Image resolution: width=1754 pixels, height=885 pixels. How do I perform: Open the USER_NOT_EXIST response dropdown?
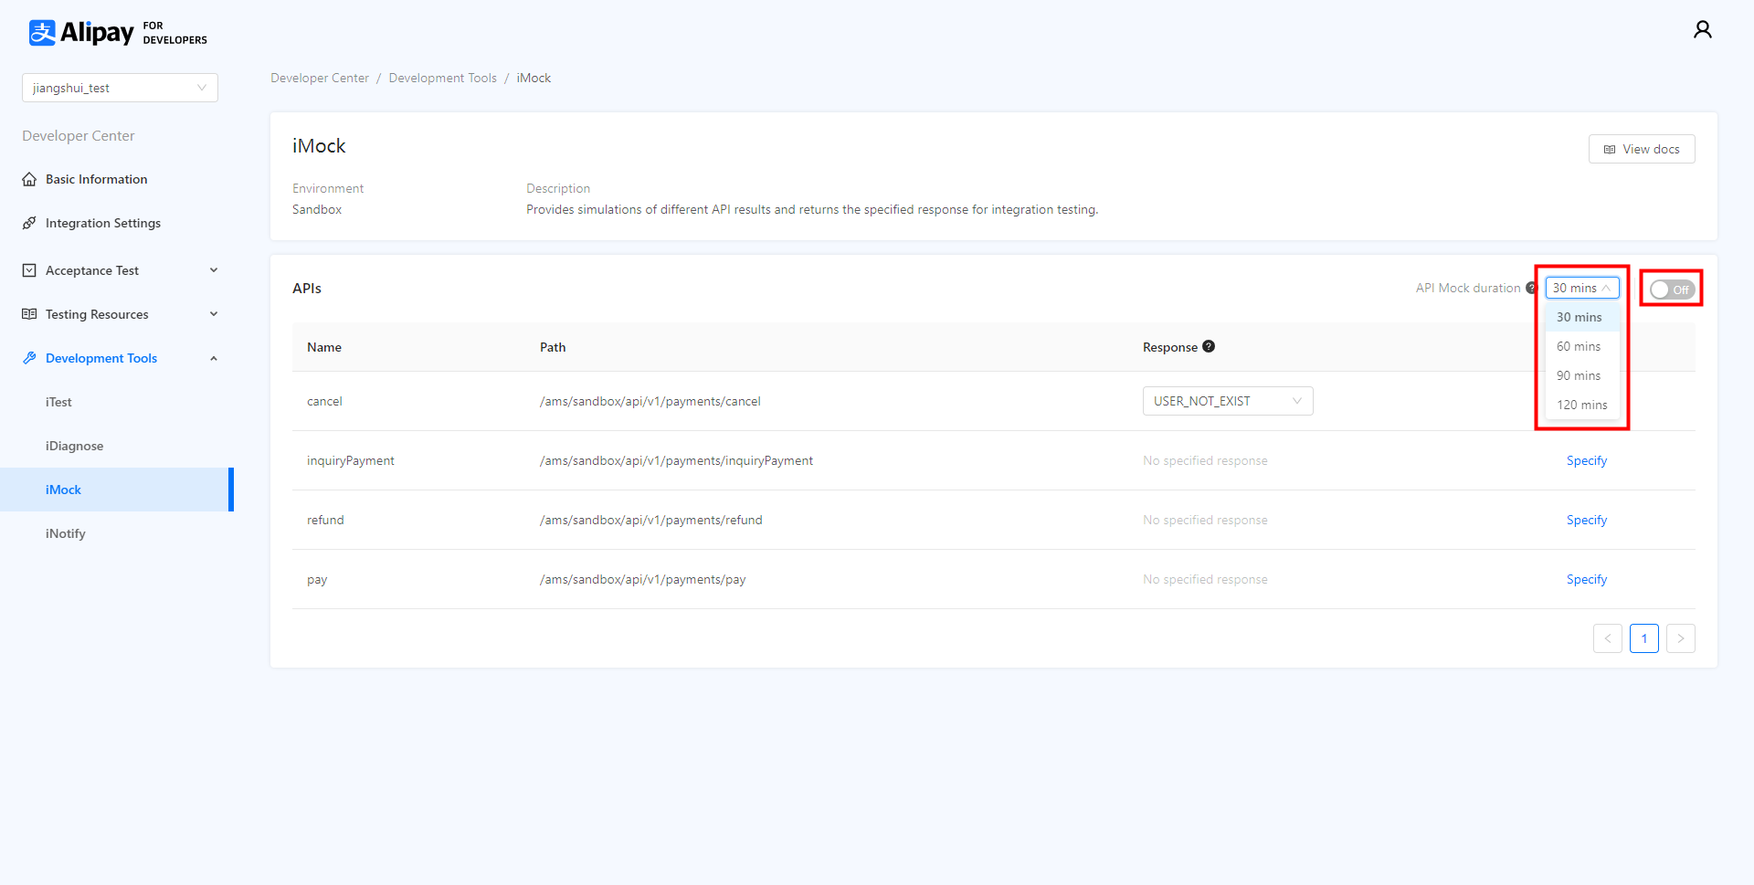pos(1227,401)
